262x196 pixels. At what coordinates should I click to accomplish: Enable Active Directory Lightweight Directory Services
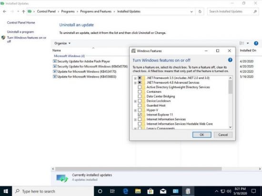tap(140, 87)
